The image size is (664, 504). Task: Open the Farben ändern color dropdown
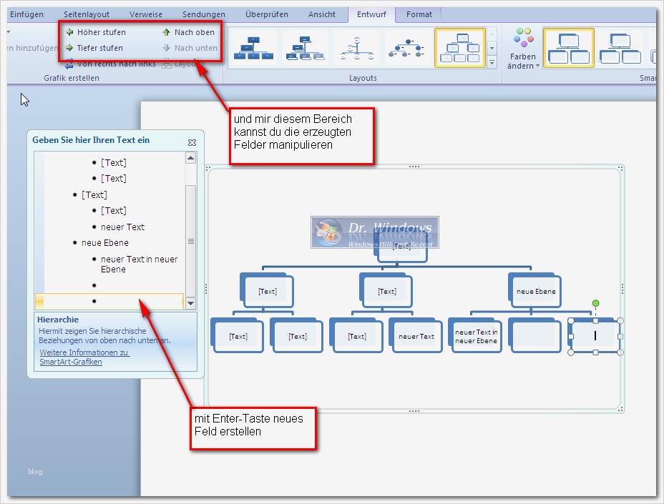(x=523, y=48)
